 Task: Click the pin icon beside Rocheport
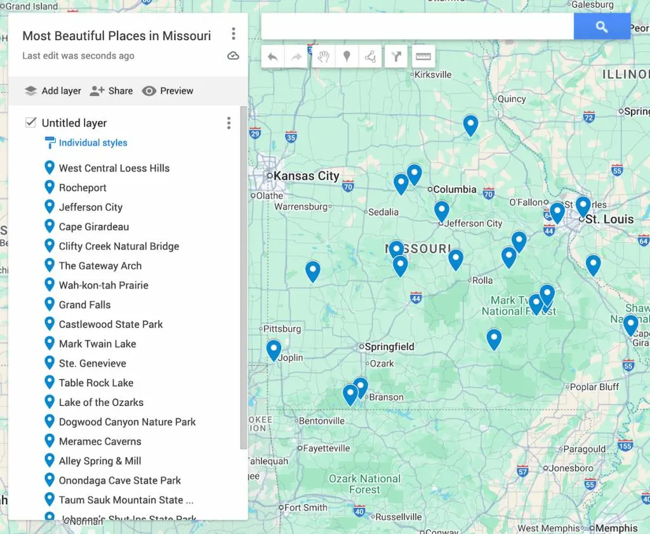[x=50, y=187]
